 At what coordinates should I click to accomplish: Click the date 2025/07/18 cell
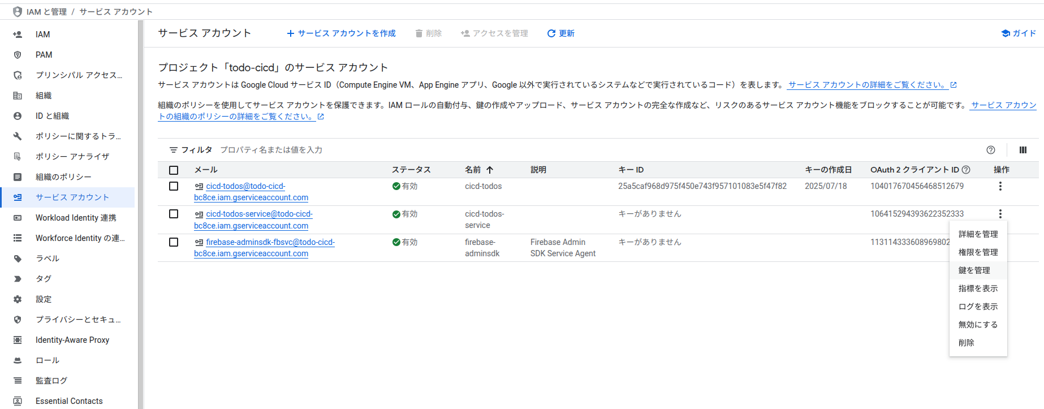tap(826, 186)
